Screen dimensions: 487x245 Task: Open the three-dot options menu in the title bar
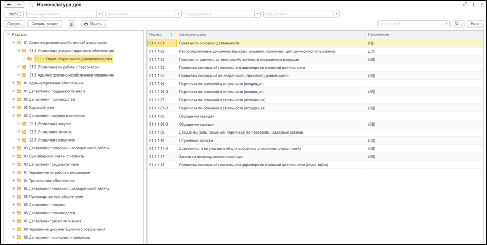[x=472, y=4]
